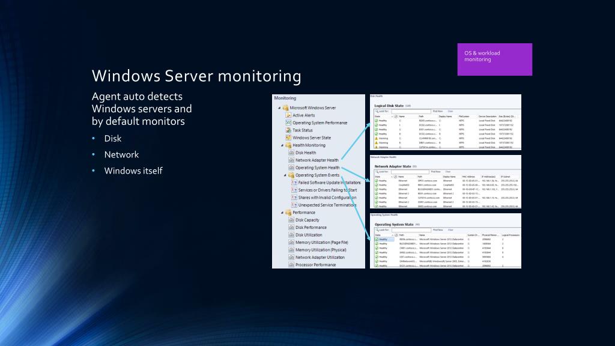This screenshot has width=615, height=346.
Task: Click the Network Adapter Utilization icon
Action: click(x=291, y=257)
